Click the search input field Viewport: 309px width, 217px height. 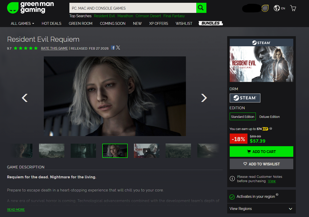(133, 8)
